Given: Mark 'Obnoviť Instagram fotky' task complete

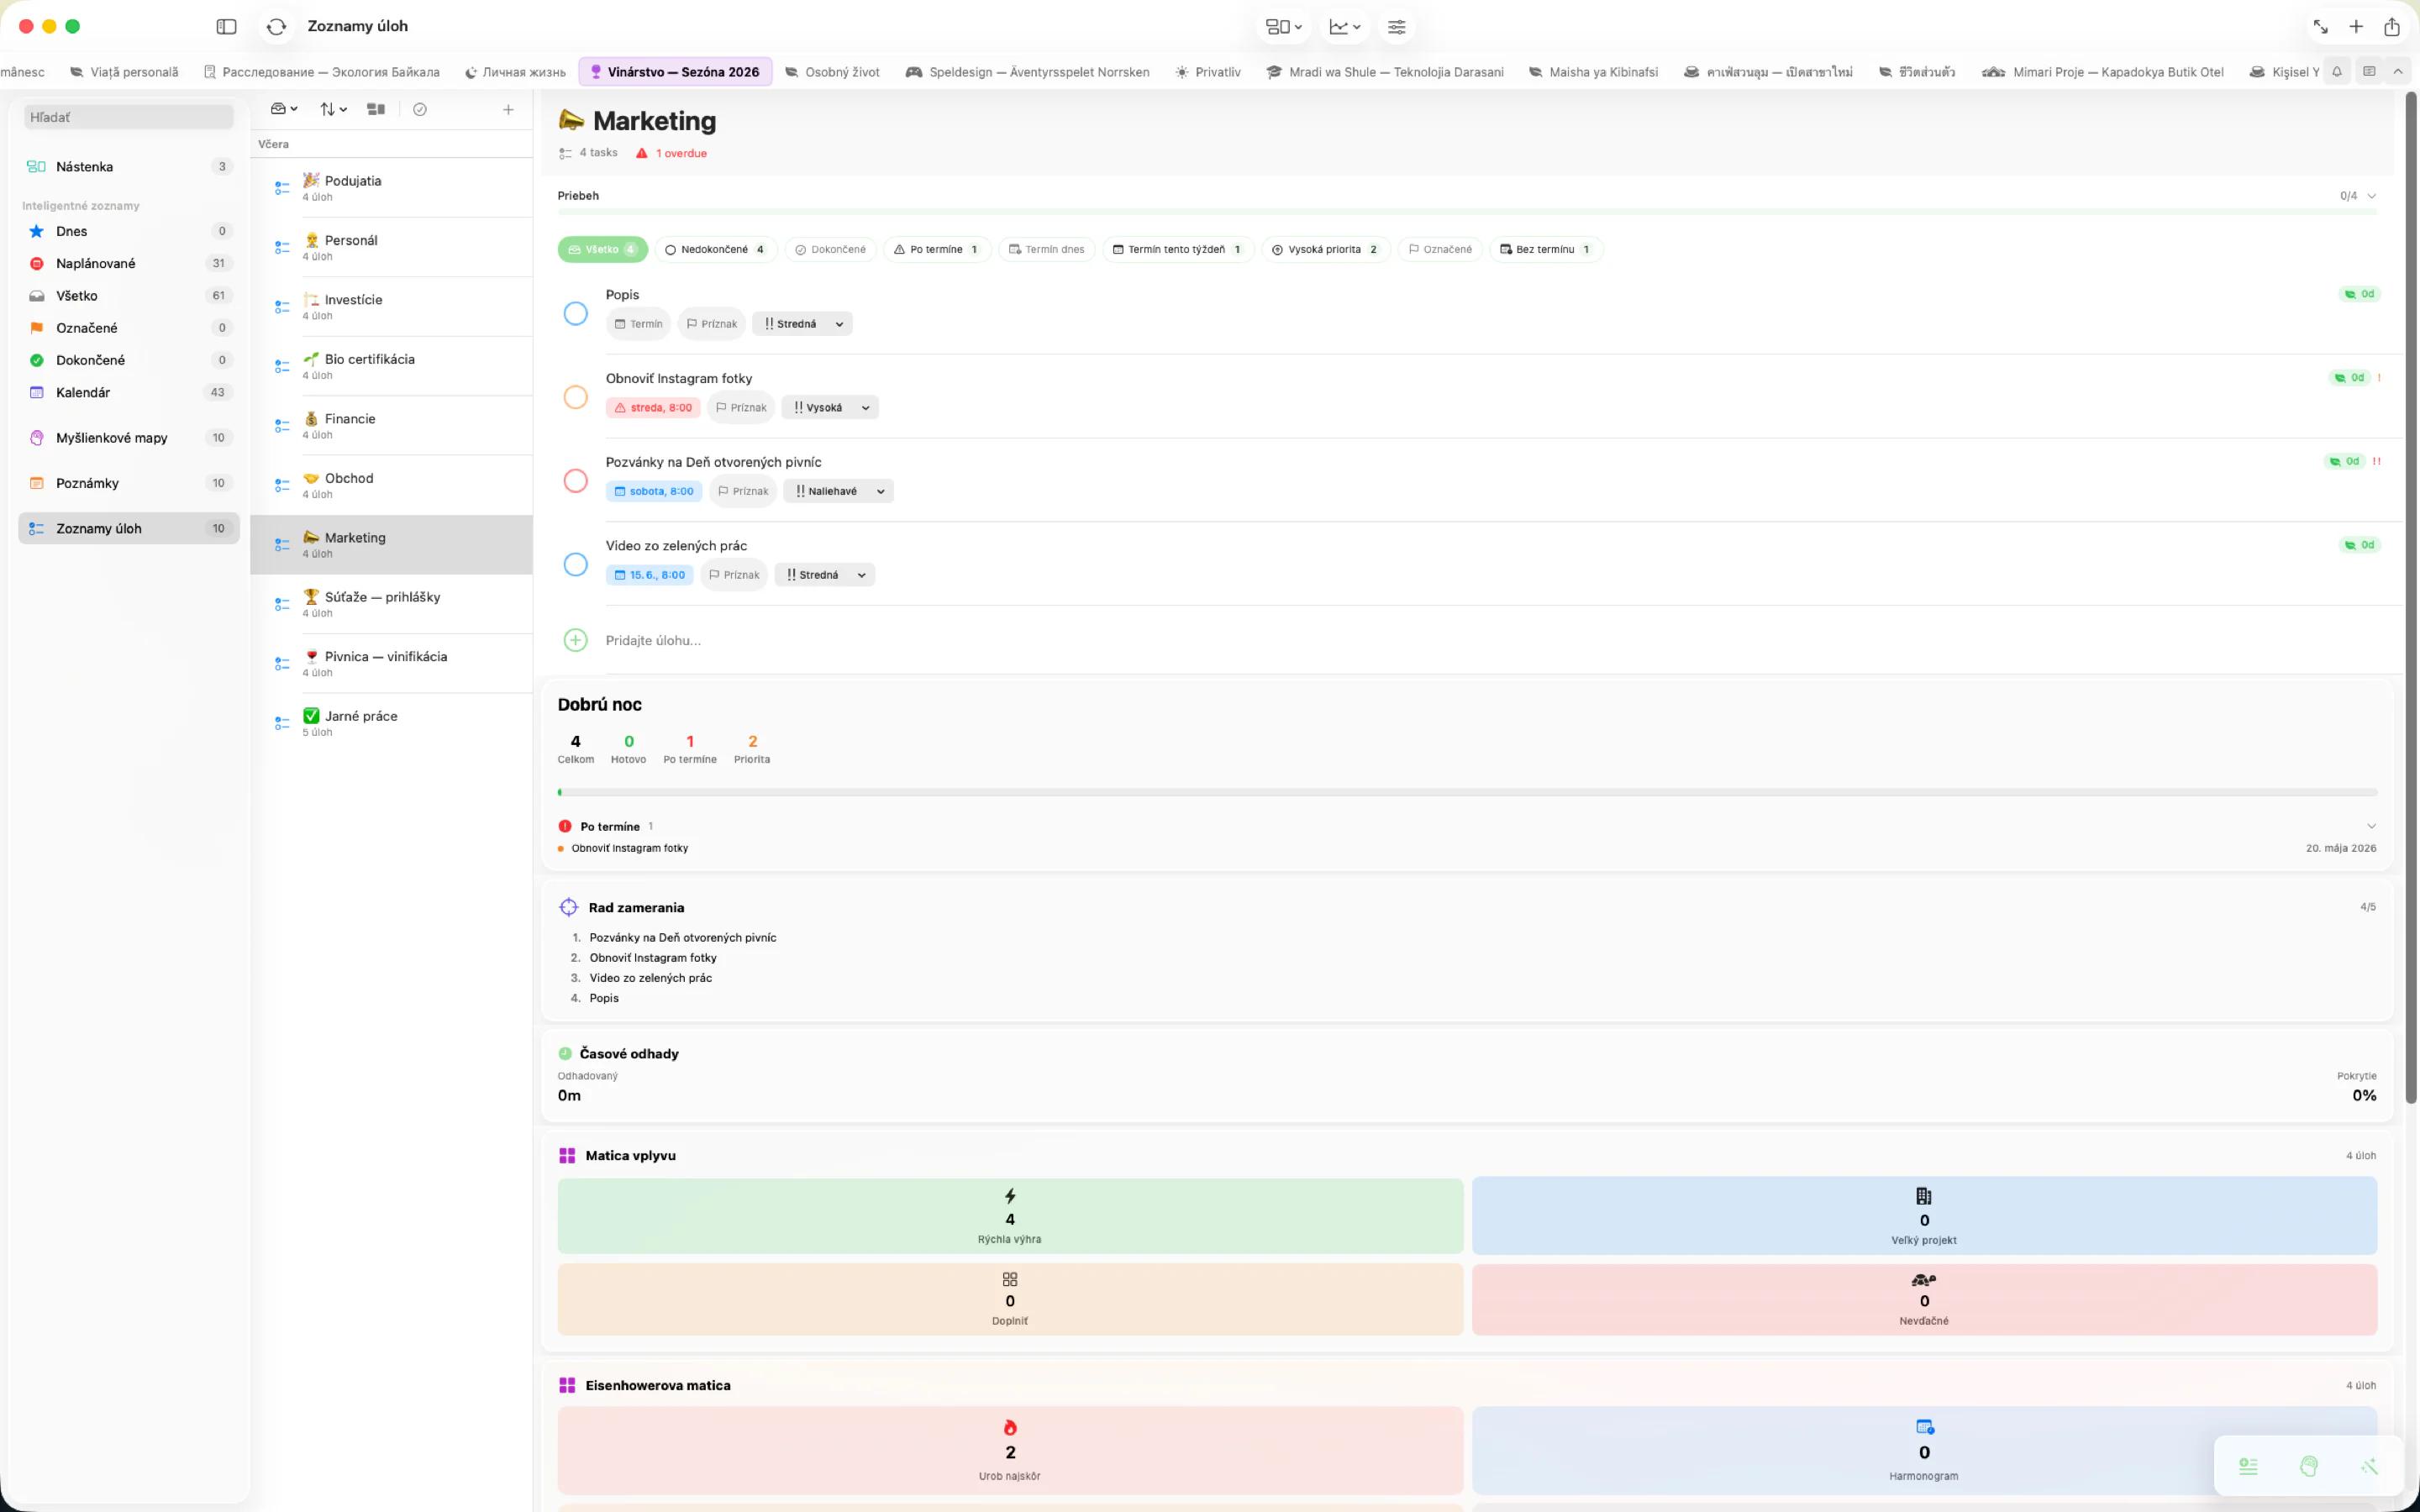Looking at the screenshot, I should tap(576, 397).
